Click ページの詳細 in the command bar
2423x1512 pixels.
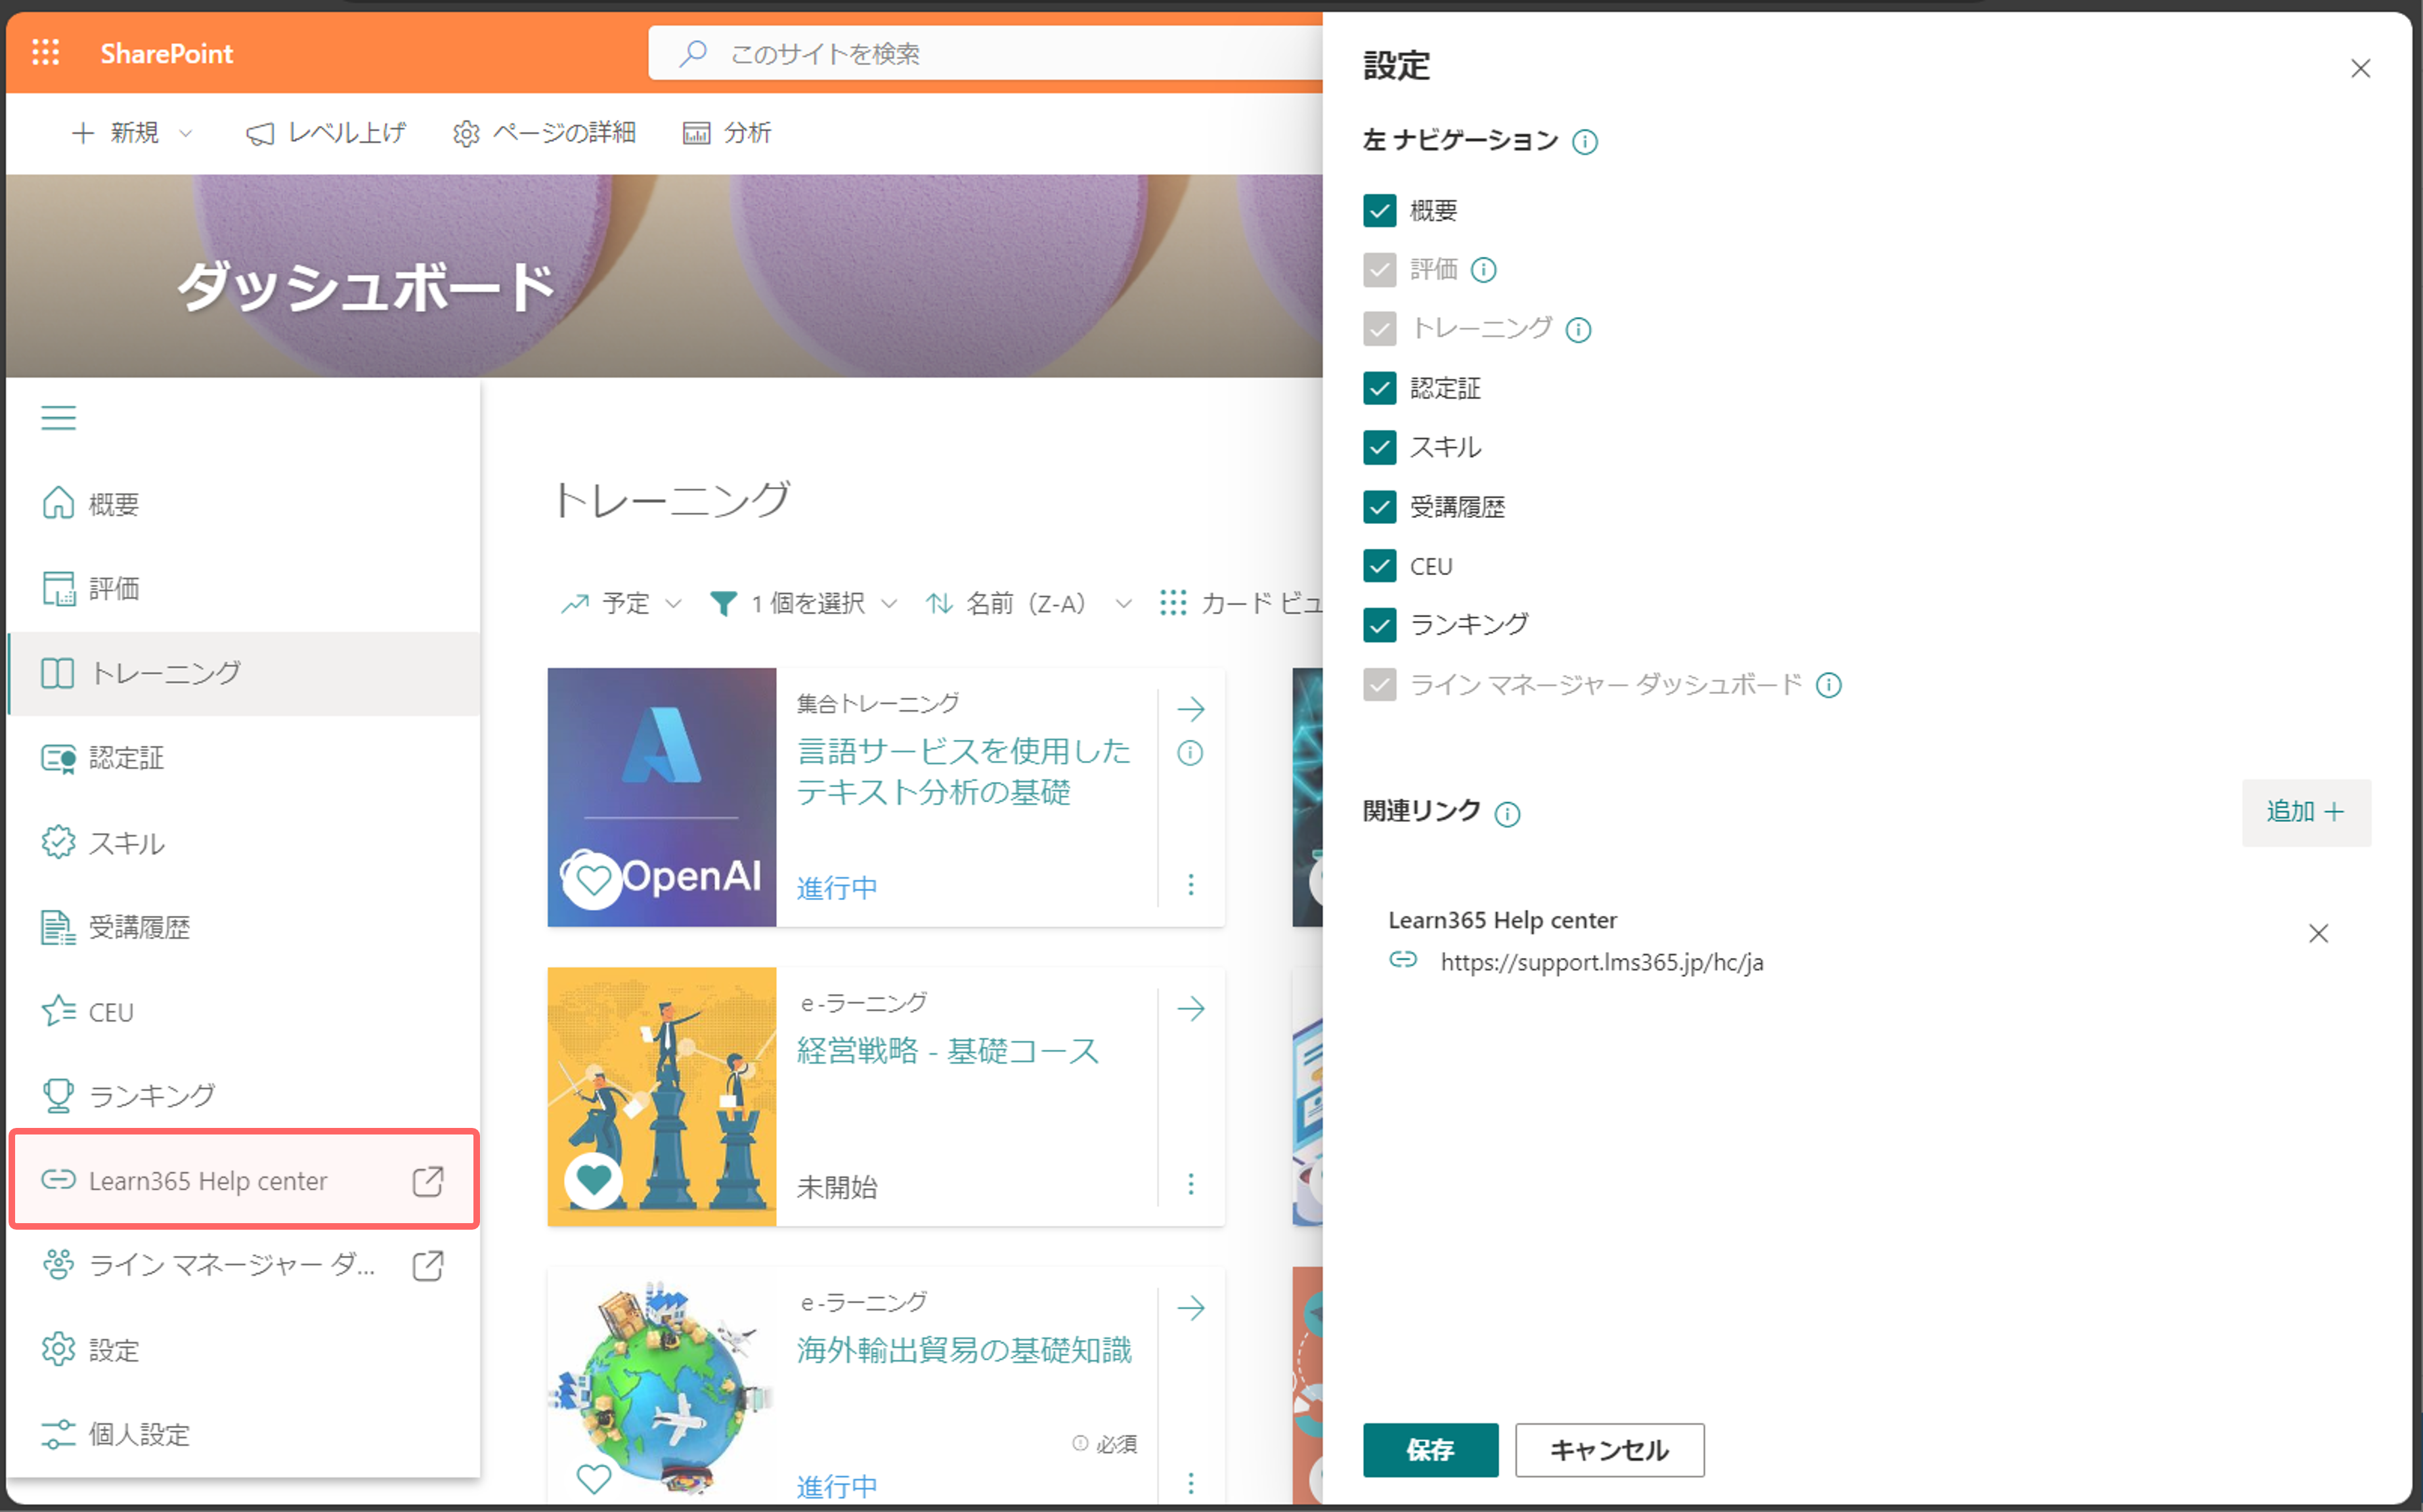coord(544,133)
